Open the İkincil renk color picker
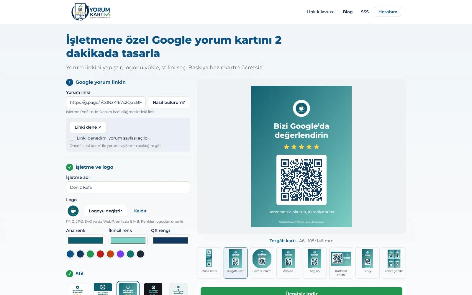Image resolution: width=472 pixels, height=295 pixels. pos(128,240)
